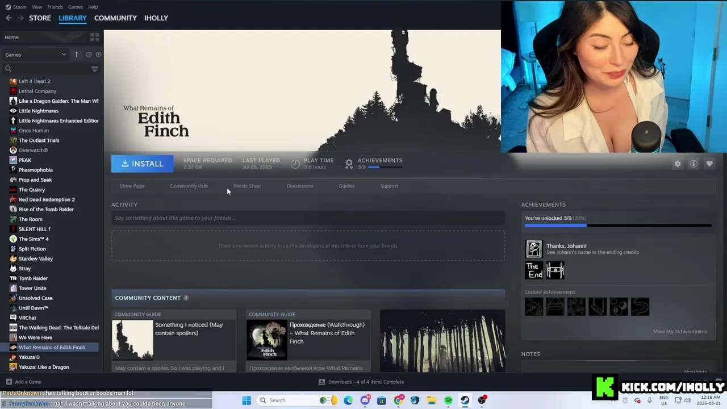Click the header achievements progress bar
Screen dimensions: 727x409
point(385,168)
